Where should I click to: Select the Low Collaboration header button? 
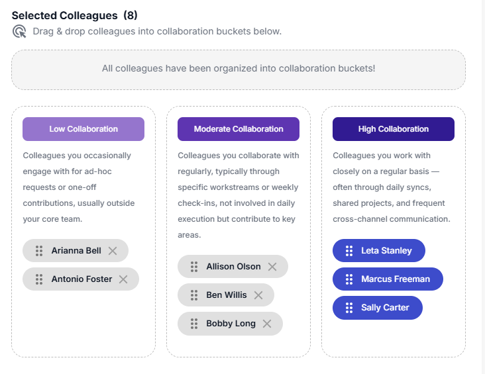(83, 129)
